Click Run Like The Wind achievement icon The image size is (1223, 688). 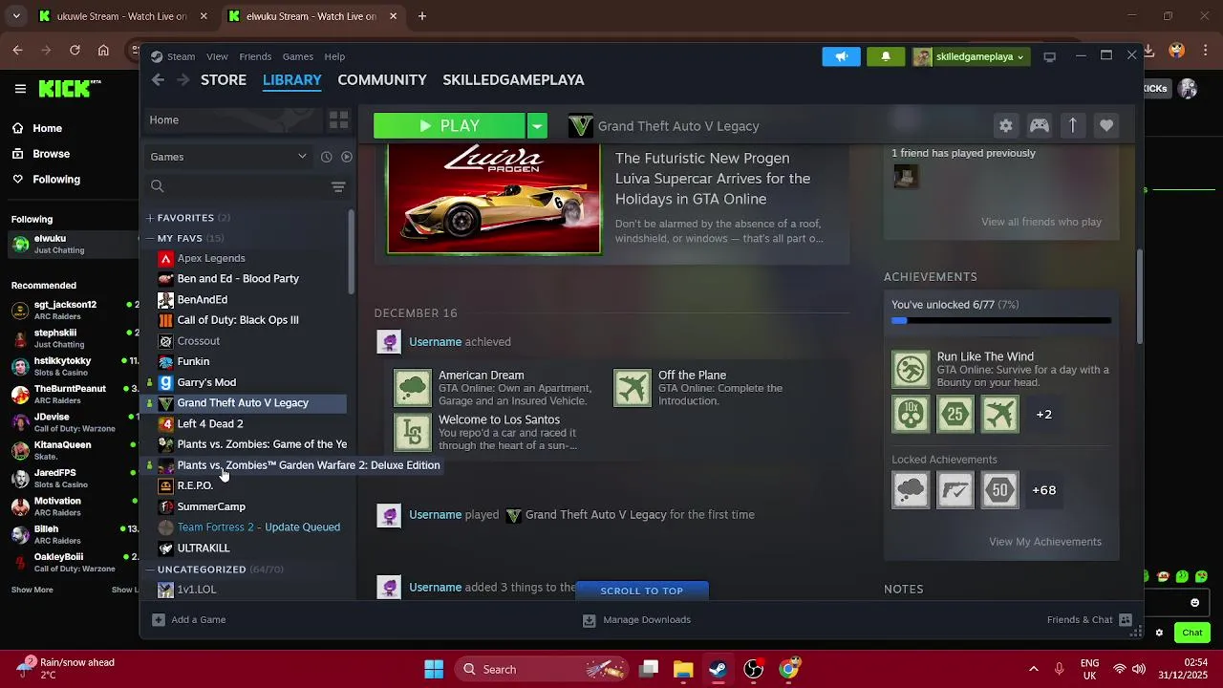(911, 369)
